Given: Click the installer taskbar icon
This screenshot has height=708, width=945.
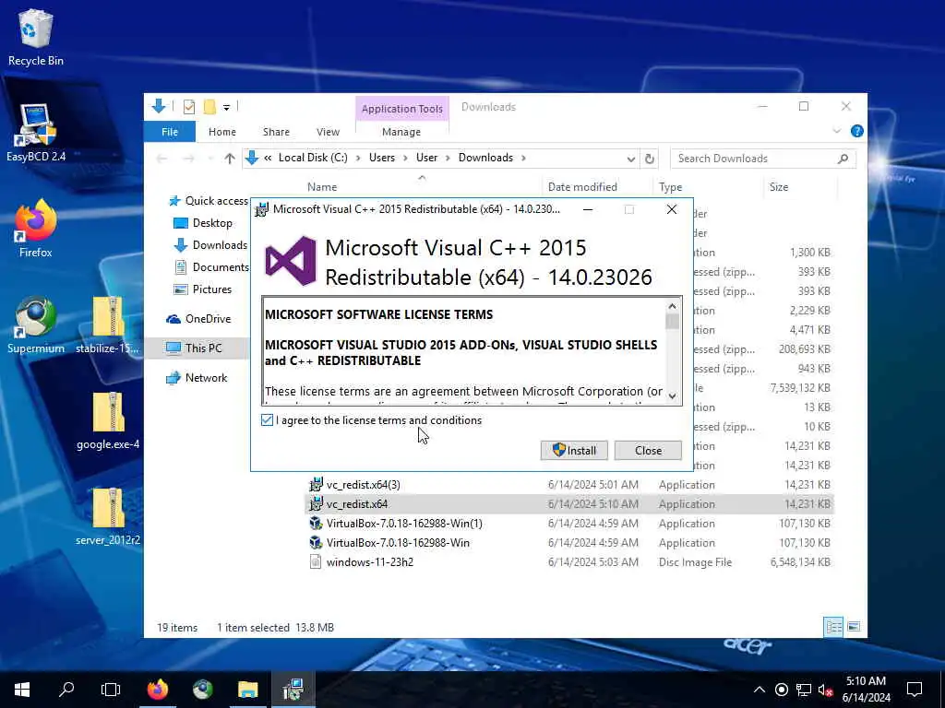Looking at the screenshot, I should 293,690.
